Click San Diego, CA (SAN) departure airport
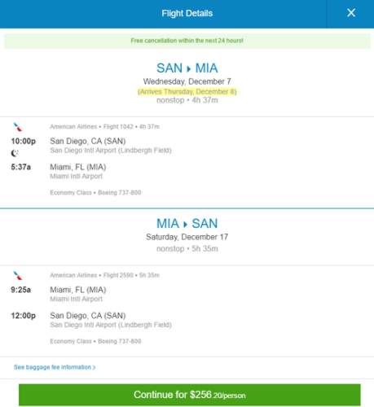 point(88,141)
